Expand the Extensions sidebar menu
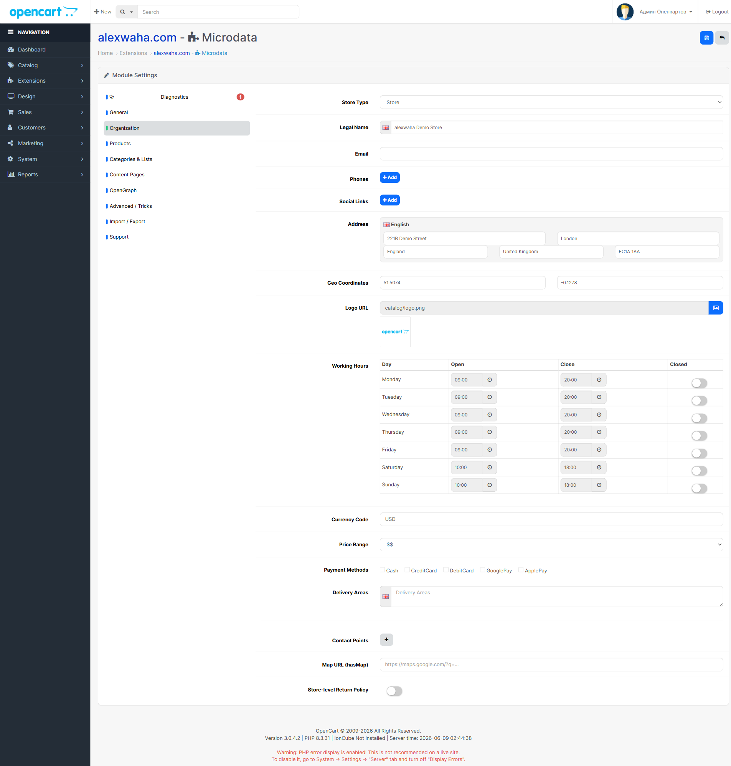Image resolution: width=731 pixels, height=766 pixels. tap(45, 81)
